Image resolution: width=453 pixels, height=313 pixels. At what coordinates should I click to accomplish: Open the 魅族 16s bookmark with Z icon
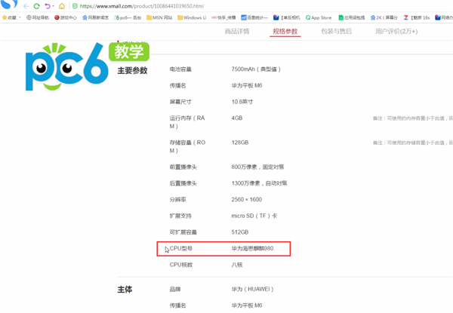[x=417, y=17]
